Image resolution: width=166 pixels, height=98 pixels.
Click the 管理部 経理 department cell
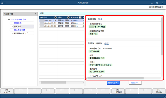pos(63,26)
